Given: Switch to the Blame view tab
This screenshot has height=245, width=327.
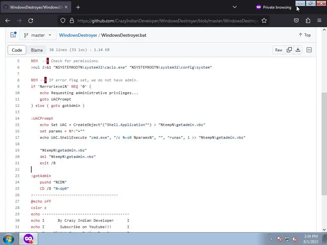Looking at the screenshot, I should tap(37, 50).
